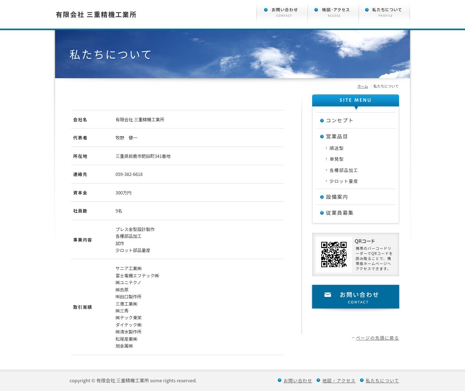Click the 私たちについて banner image
465x391 pixels.
(x=232, y=54)
